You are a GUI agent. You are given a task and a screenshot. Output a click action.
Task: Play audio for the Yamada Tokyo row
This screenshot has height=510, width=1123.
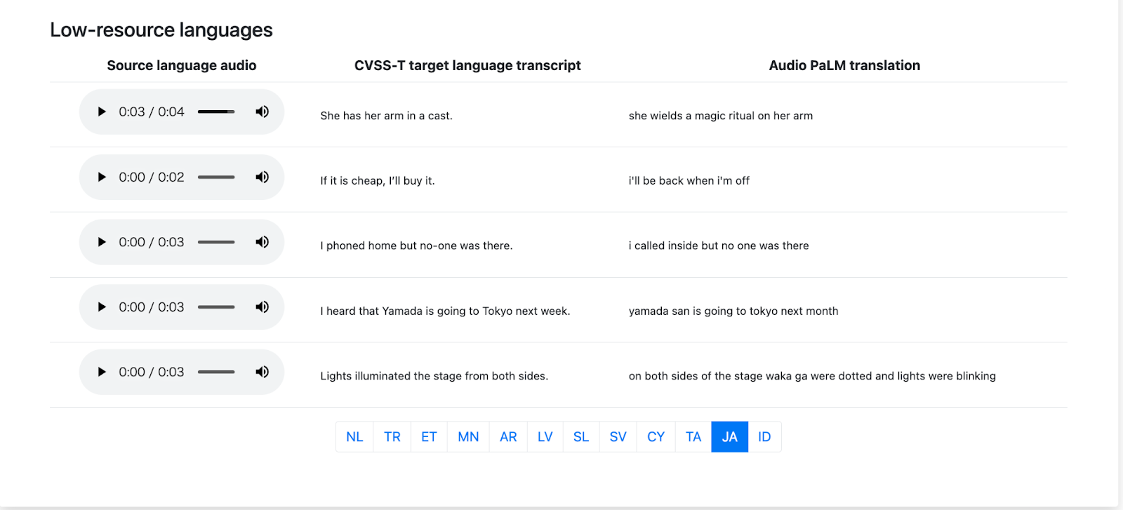102,307
